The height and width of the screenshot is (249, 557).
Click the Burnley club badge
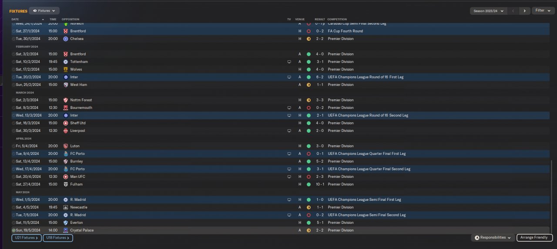tap(66, 161)
